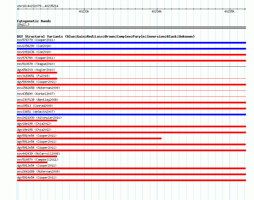Click the esv2562658 (McKernan2009) label

click(39, 88)
